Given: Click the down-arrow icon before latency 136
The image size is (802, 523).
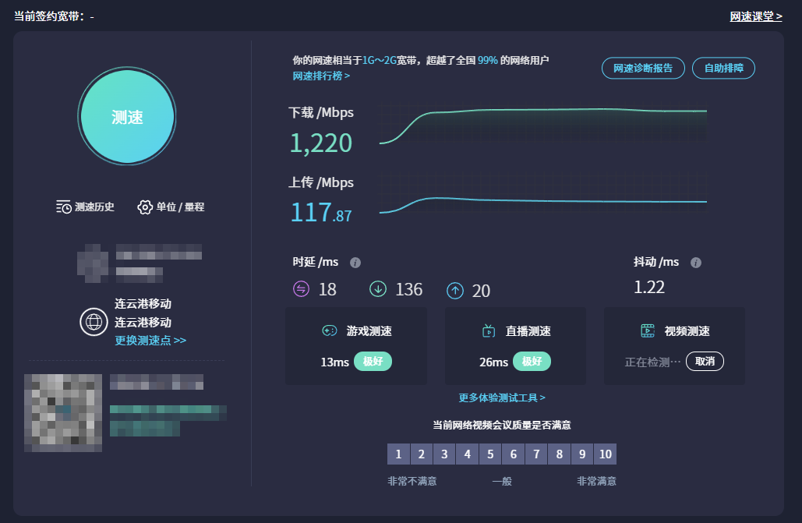Looking at the screenshot, I should 378,289.
